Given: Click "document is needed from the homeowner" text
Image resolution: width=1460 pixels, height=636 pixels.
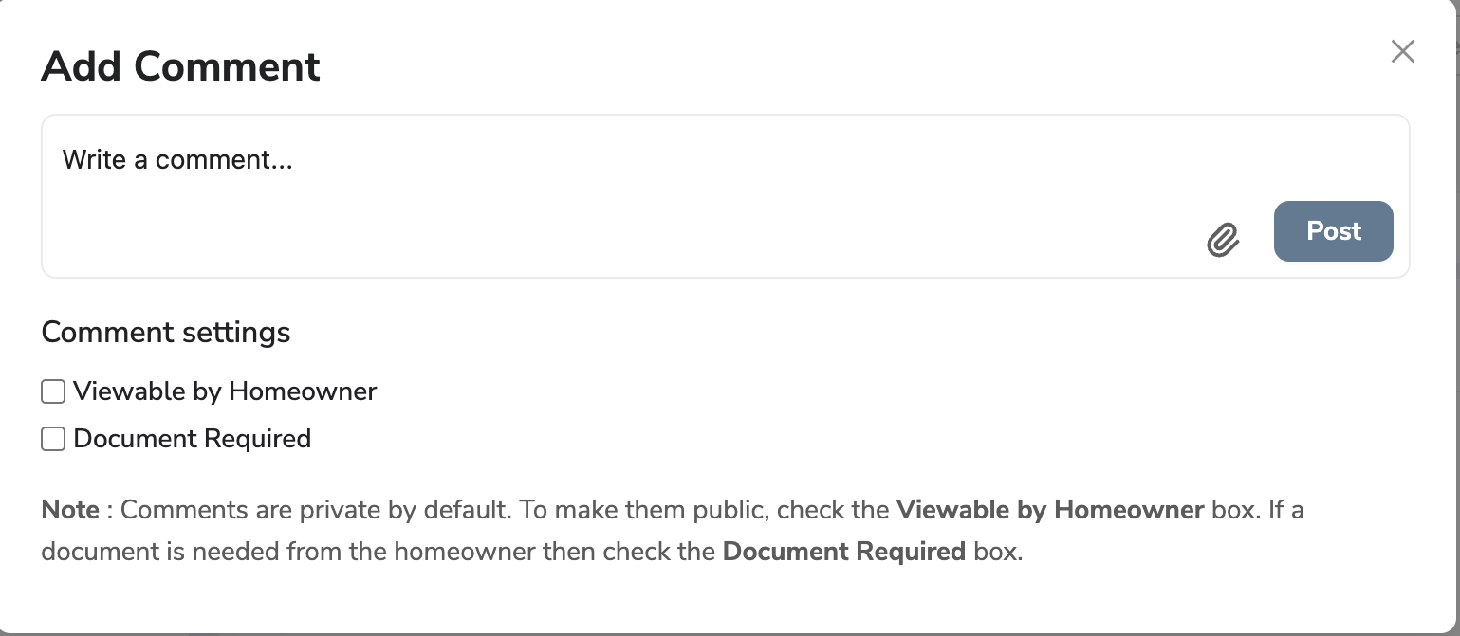Looking at the screenshot, I should [288, 552].
